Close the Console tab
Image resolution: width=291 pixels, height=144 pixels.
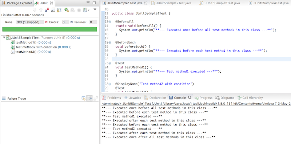pyautogui.click(x=190, y=98)
